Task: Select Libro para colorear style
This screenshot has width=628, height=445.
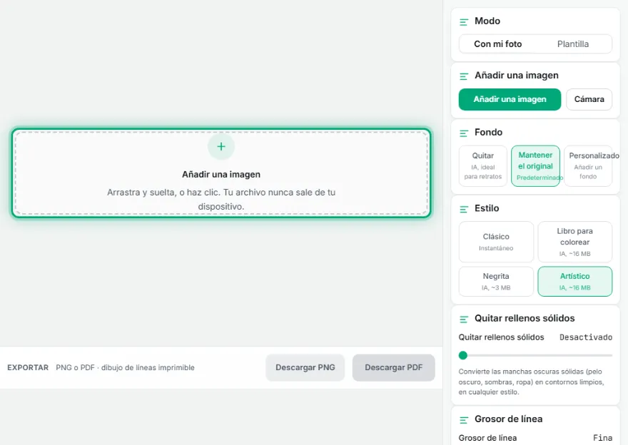Action: 574,242
